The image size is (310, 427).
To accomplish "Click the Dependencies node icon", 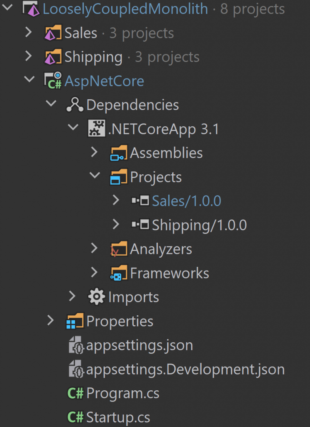I will pyautogui.click(x=75, y=105).
